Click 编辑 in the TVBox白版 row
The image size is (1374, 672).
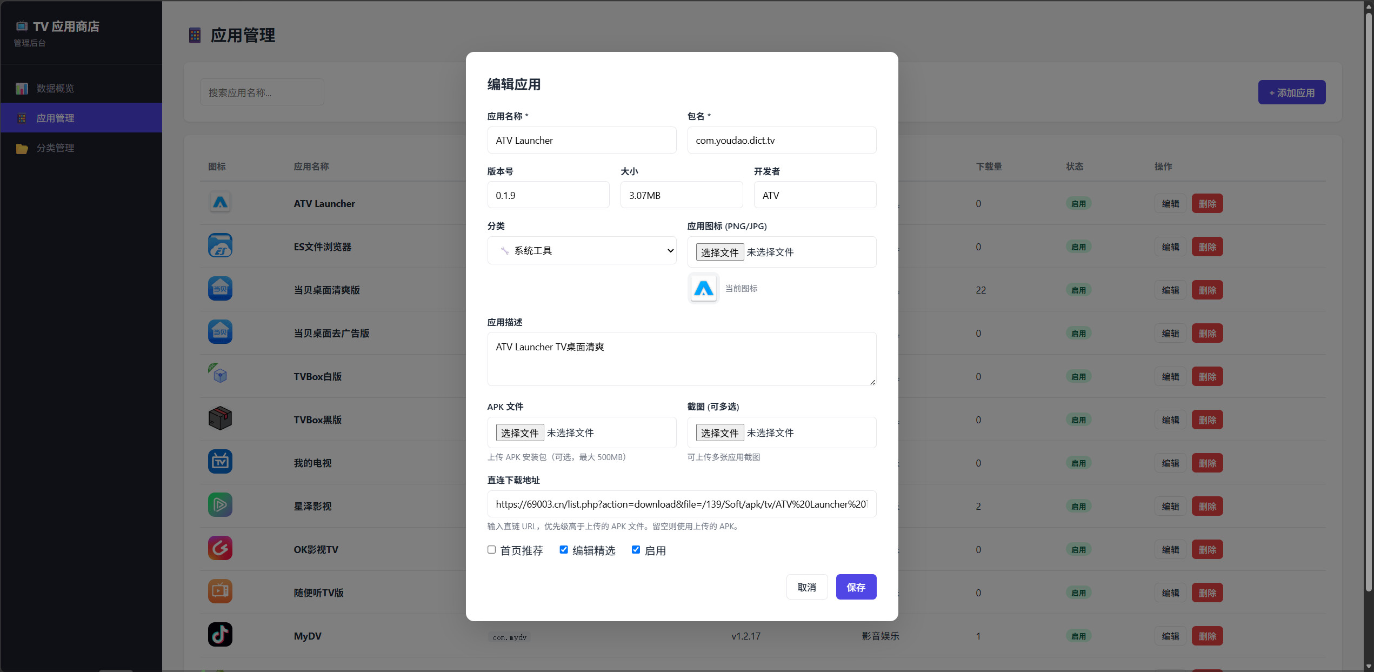coord(1171,376)
